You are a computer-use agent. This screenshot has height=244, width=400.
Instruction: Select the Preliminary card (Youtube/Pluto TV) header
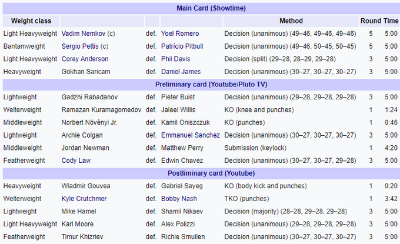coord(211,84)
